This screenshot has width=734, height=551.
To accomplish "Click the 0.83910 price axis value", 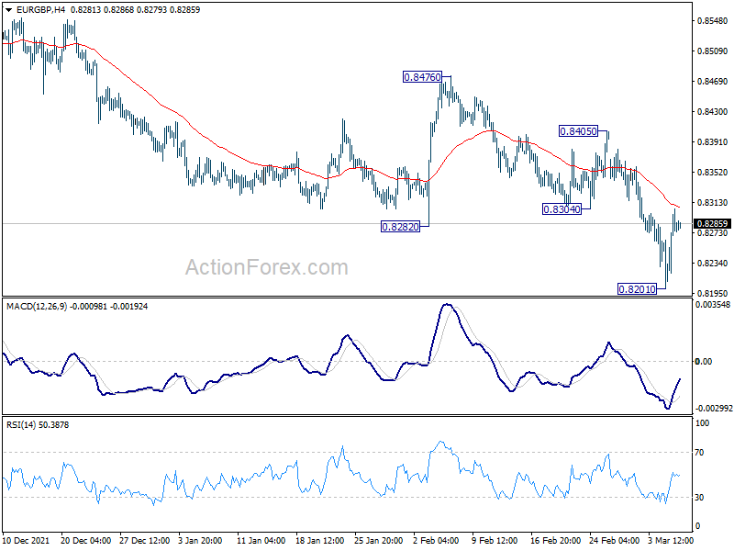I will coord(713,142).
